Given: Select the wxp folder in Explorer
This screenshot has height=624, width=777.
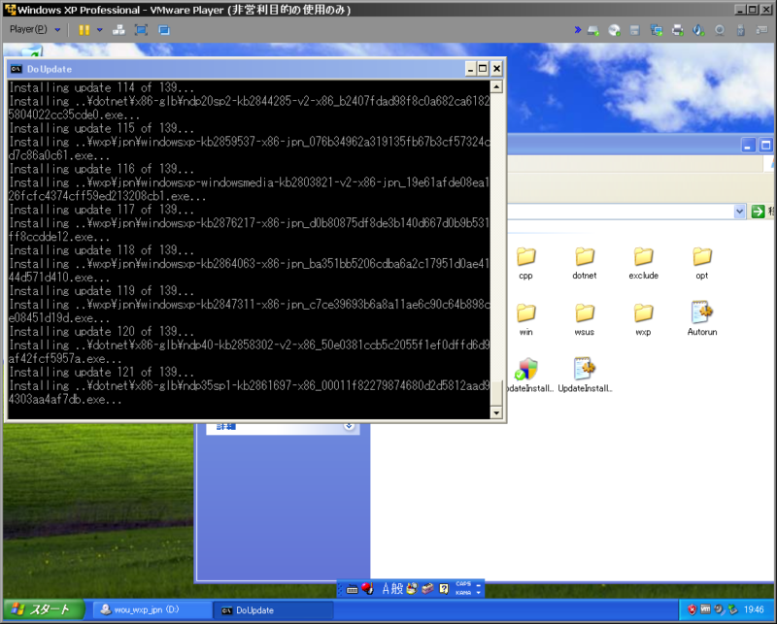Looking at the screenshot, I should [x=643, y=320].
